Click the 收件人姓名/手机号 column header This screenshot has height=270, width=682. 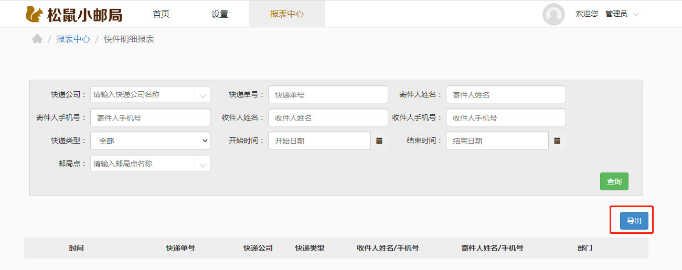(388, 248)
